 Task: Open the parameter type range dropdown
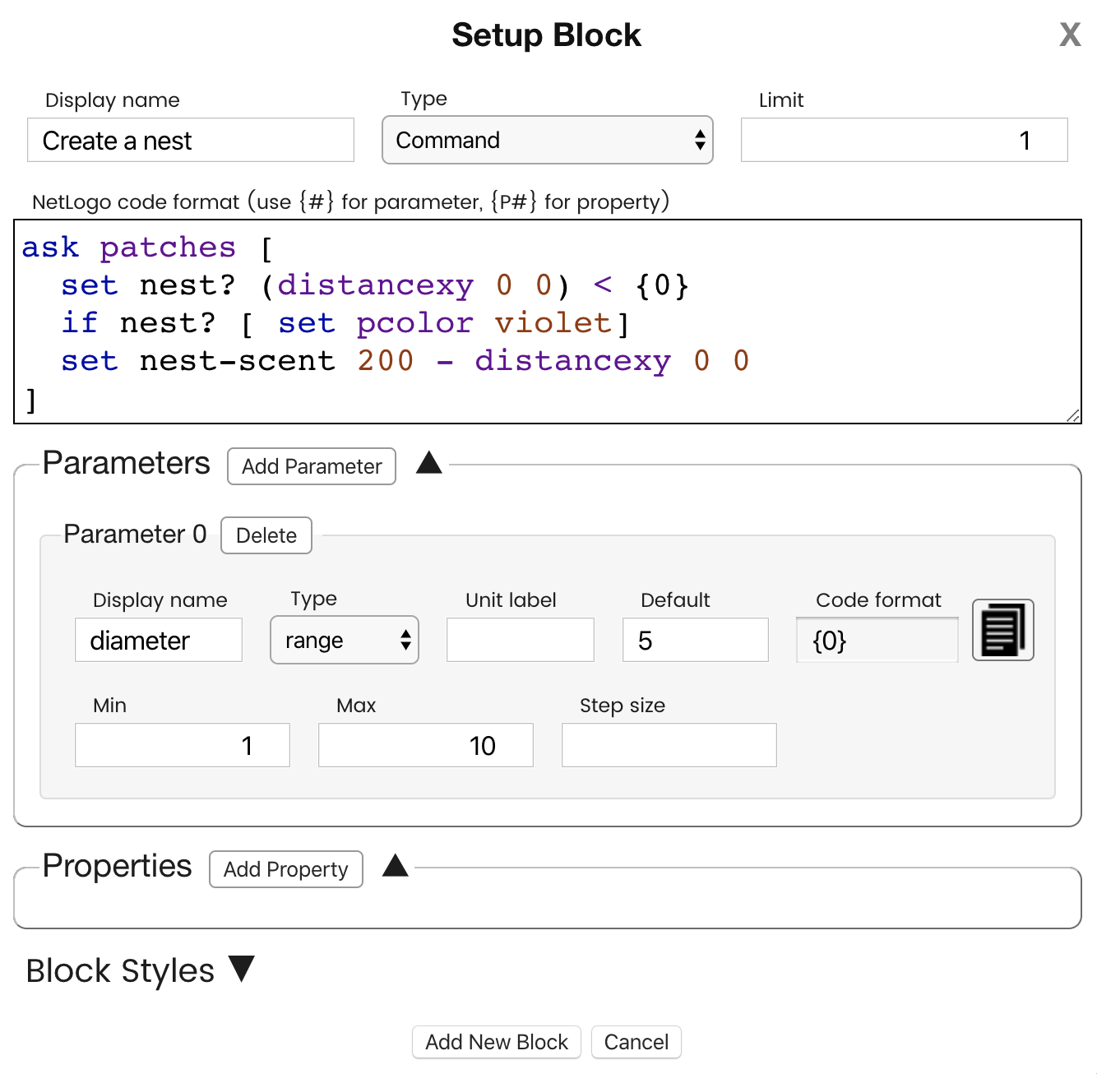click(x=345, y=640)
